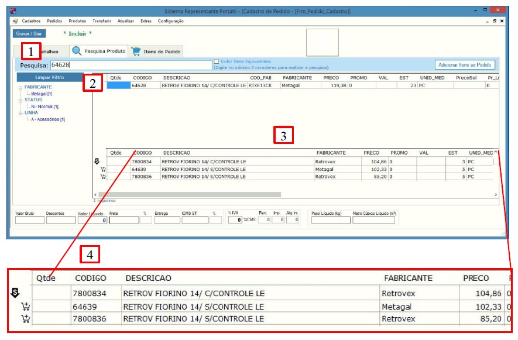Click the small icon left of Cadastros menu

(15, 21)
